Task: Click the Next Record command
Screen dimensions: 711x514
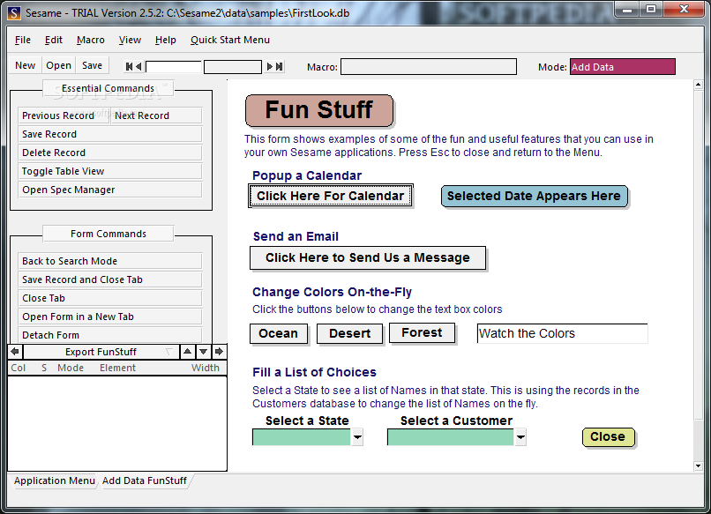Action: [156, 115]
